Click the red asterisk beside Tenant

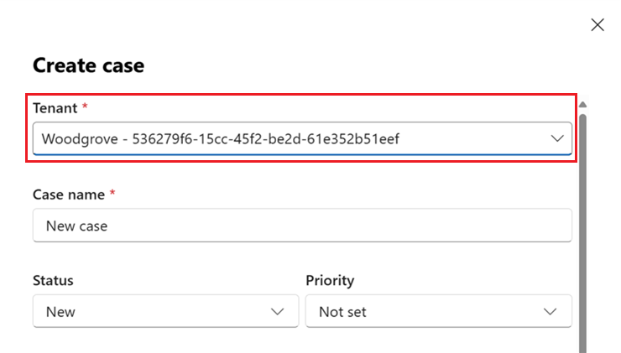pos(84,108)
